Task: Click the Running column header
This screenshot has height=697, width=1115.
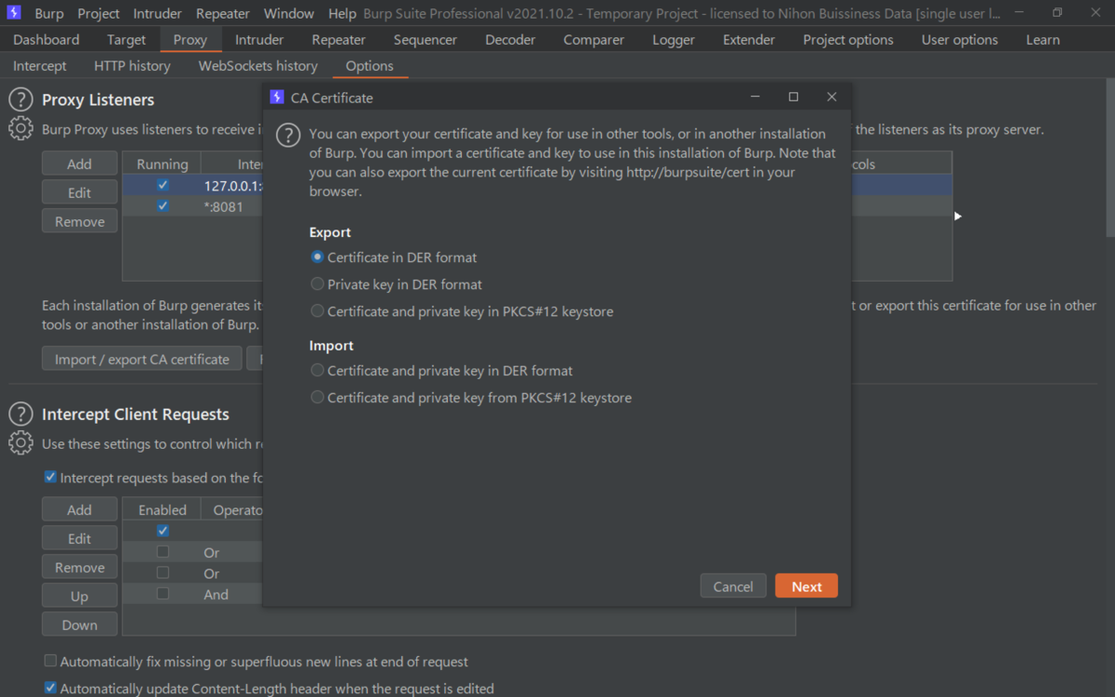Action: click(x=163, y=164)
